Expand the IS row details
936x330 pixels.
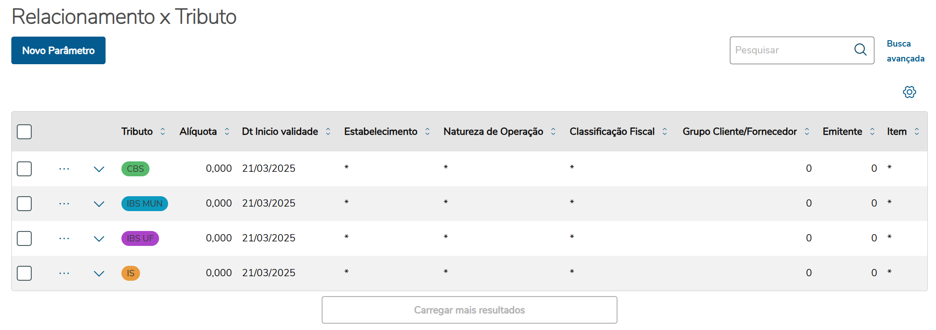point(99,274)
